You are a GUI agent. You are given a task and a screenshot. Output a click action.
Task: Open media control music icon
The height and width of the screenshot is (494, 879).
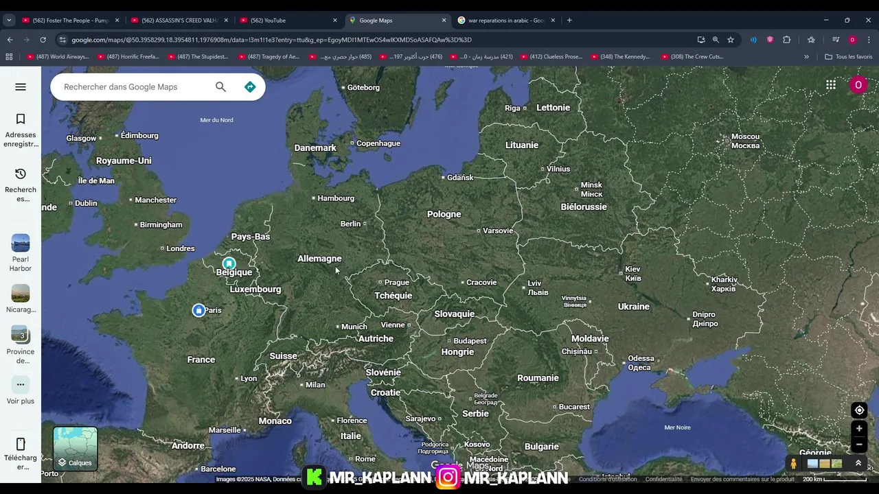tap(836, 40)
